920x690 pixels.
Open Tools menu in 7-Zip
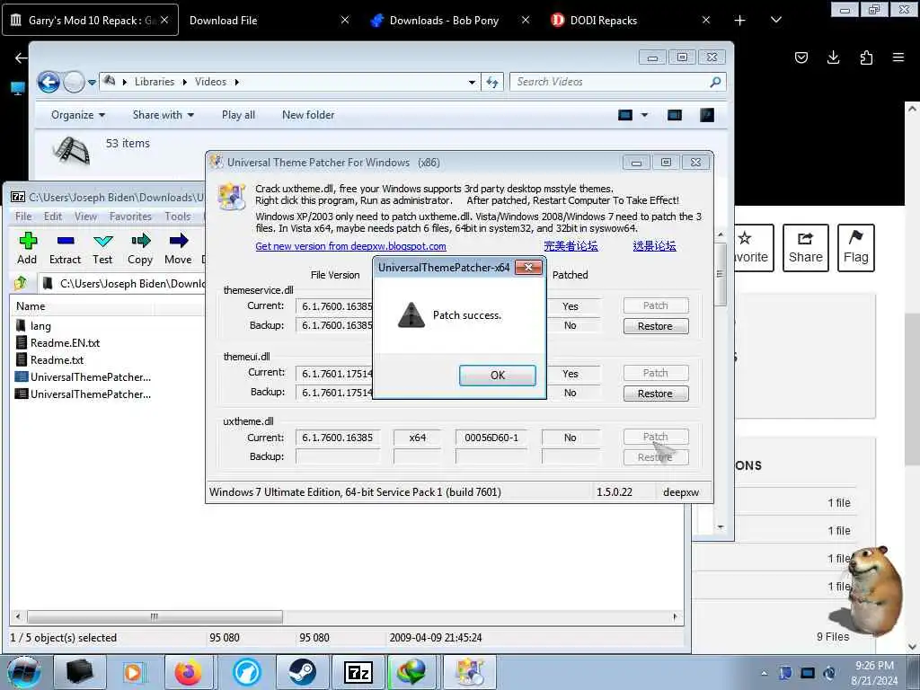point(178,217)
